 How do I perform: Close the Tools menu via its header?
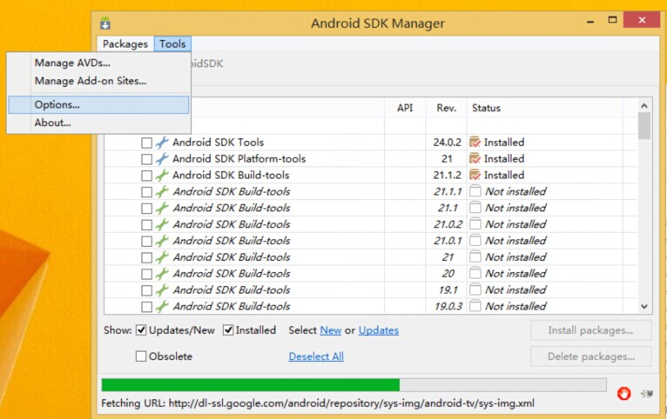(172, 43)
